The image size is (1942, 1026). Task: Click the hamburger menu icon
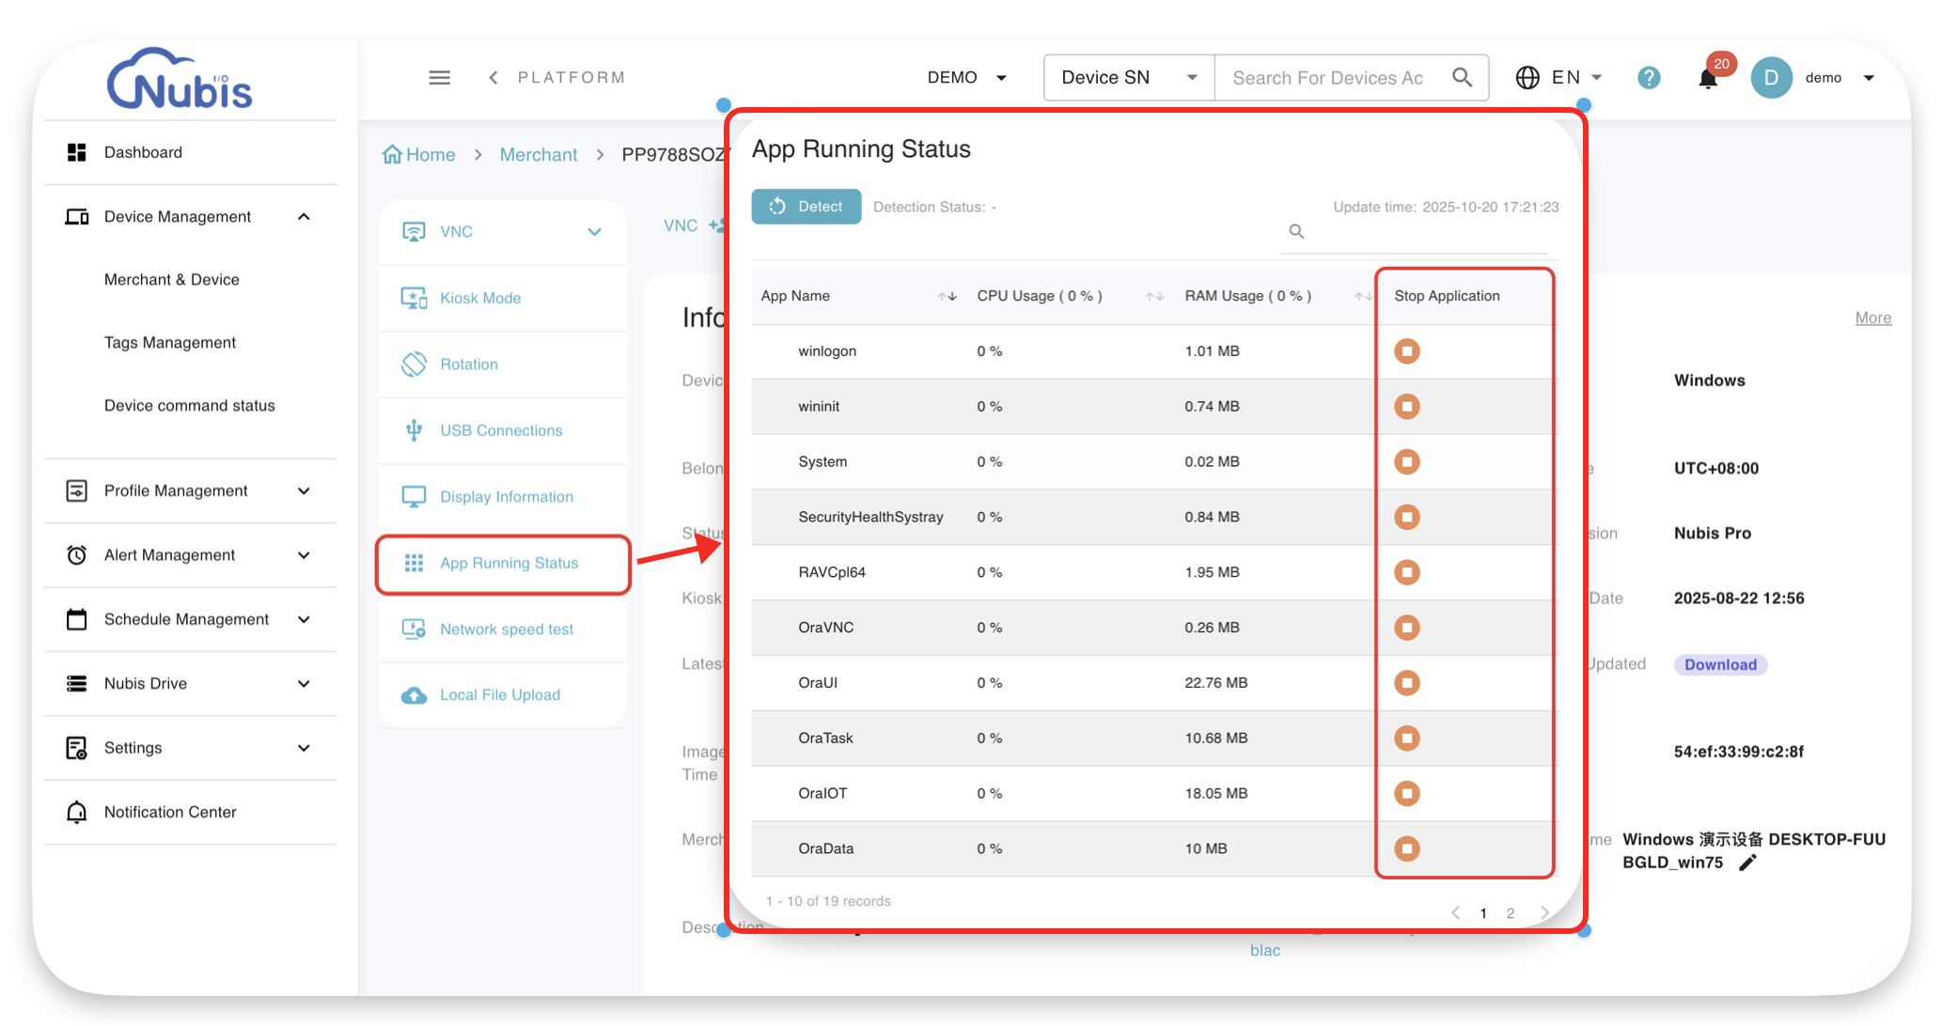439,78
